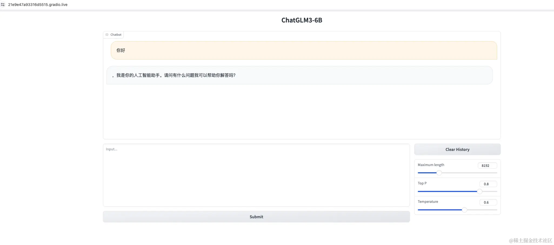Select the user message bubble containing 你好
Image resolution: width=554 pixels, height=245 pixels.
tap(304, 50)
